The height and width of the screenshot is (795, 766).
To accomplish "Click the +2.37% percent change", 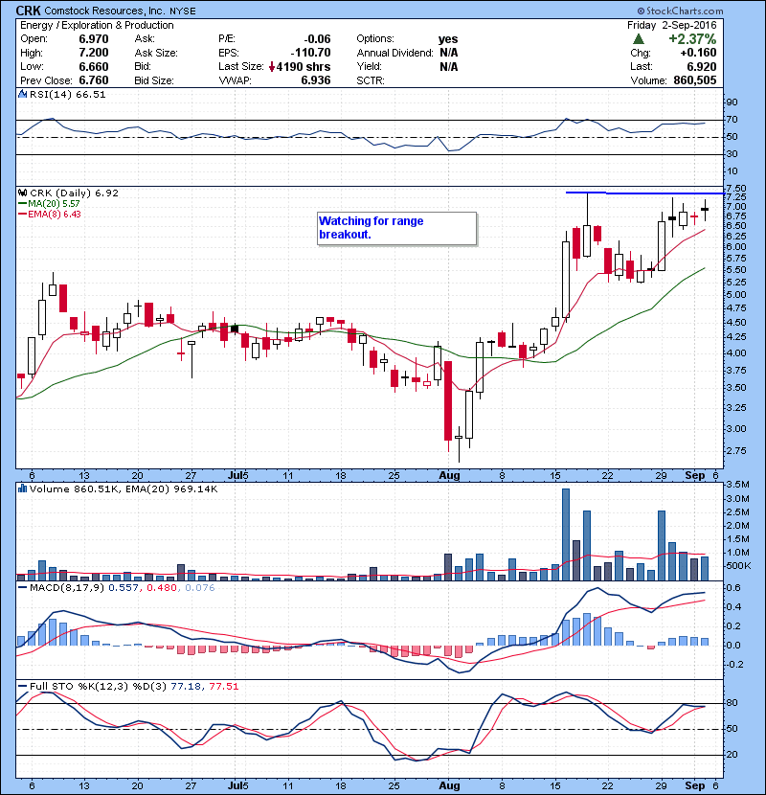I will tap(692, 39).
